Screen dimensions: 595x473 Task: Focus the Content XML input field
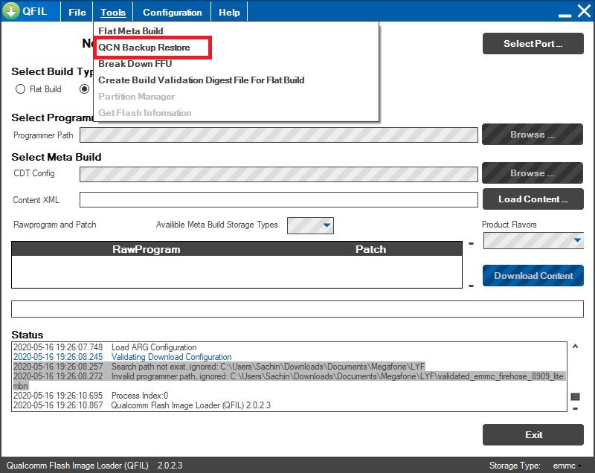tap(278, 199)
